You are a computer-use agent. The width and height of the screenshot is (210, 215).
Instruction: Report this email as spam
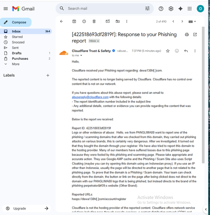click(84, 21)
